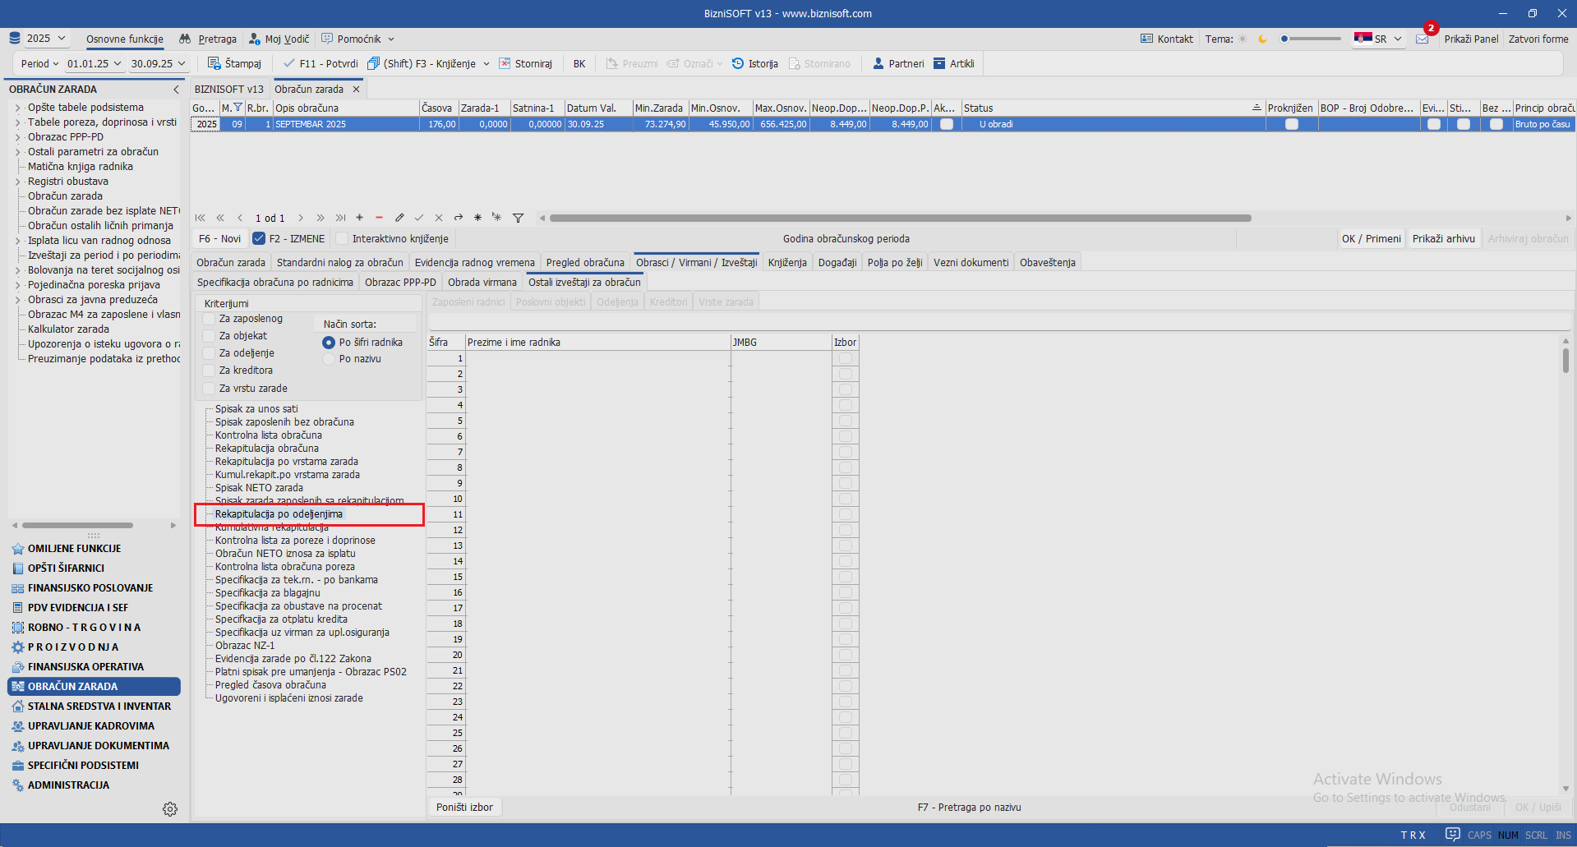
Task: Click the settings gear in sidebar
Action: (x=170, y=809)
